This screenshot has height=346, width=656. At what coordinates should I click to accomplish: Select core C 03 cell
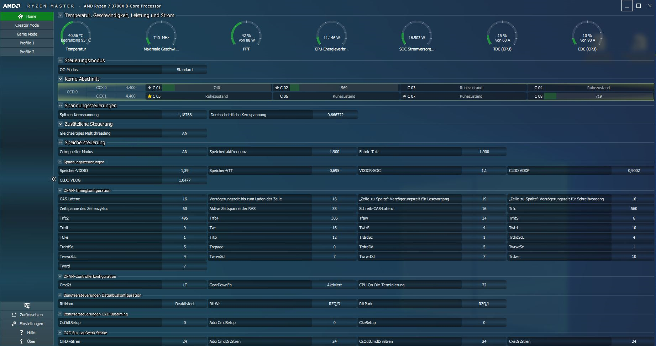click(x=463, y=88)
